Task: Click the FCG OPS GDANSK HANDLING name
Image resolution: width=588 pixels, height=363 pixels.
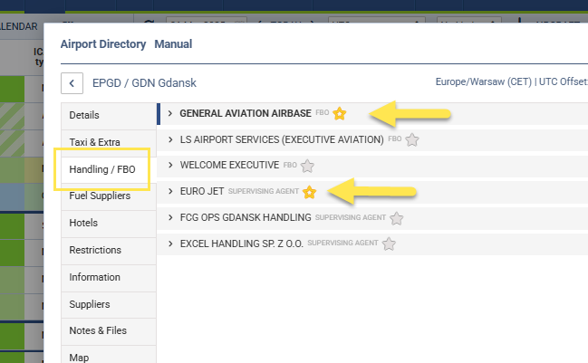Action: [246, 217]
